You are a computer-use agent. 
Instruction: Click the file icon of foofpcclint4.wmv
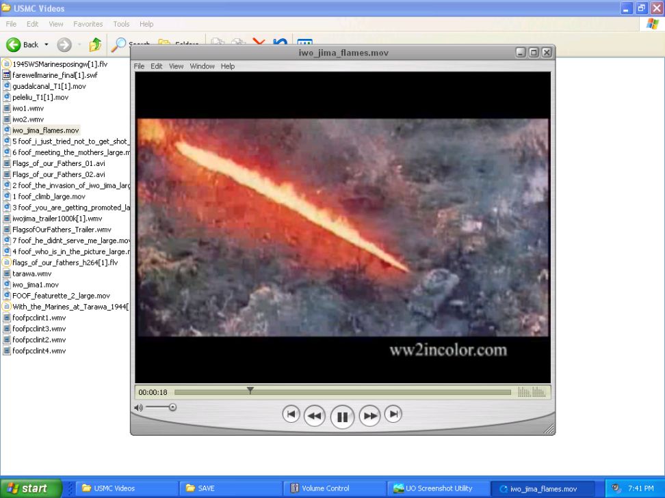(x=6, y=350)
